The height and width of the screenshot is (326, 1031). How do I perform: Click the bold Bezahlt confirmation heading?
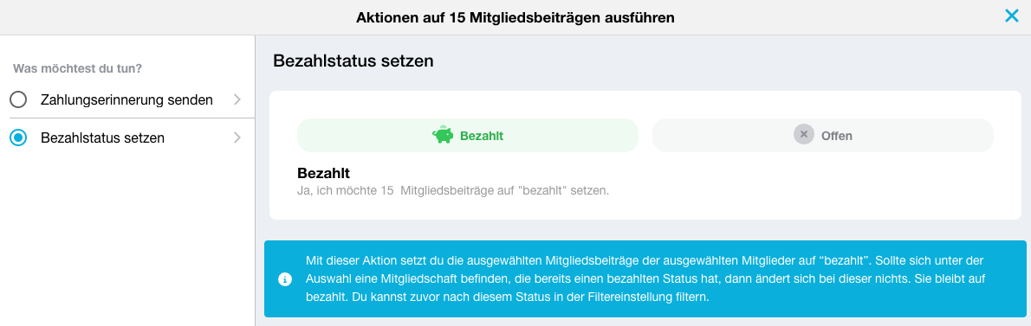pyautogui.click(x=323, y=174)
